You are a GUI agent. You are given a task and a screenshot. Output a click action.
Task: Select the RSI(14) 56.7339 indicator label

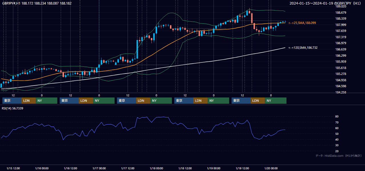13,108
